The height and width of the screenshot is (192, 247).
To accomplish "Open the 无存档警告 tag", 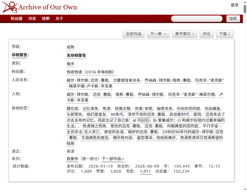I will (x=76, y=55).
